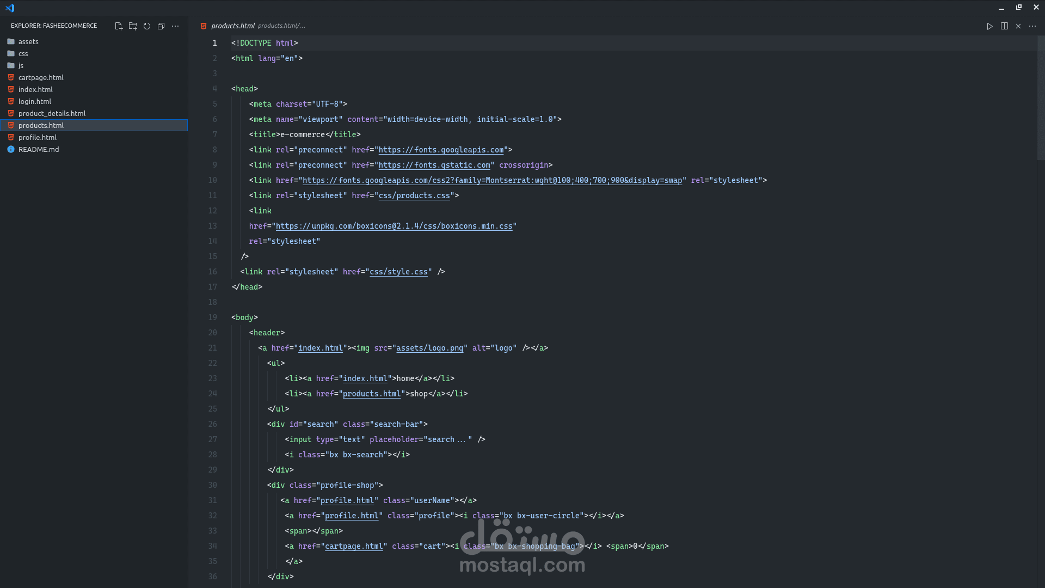
Task: Open the Montserrat Google Fonts URL
Action: (x=492, y=180)
